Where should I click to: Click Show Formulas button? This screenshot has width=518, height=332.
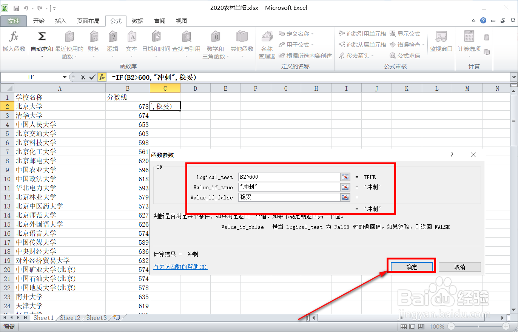click(x=405, y=34)
